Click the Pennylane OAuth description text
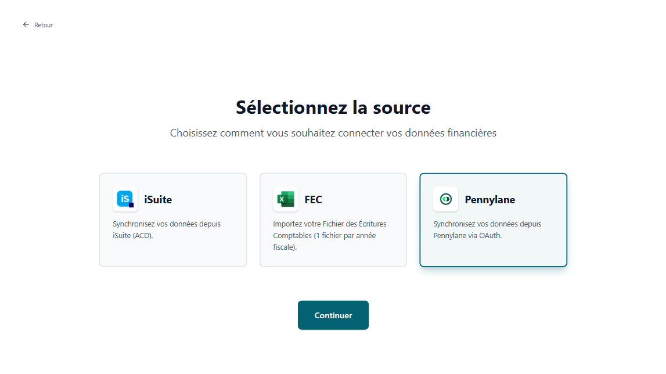The width and height of the screenshot is (666, 374). (487, 229)
